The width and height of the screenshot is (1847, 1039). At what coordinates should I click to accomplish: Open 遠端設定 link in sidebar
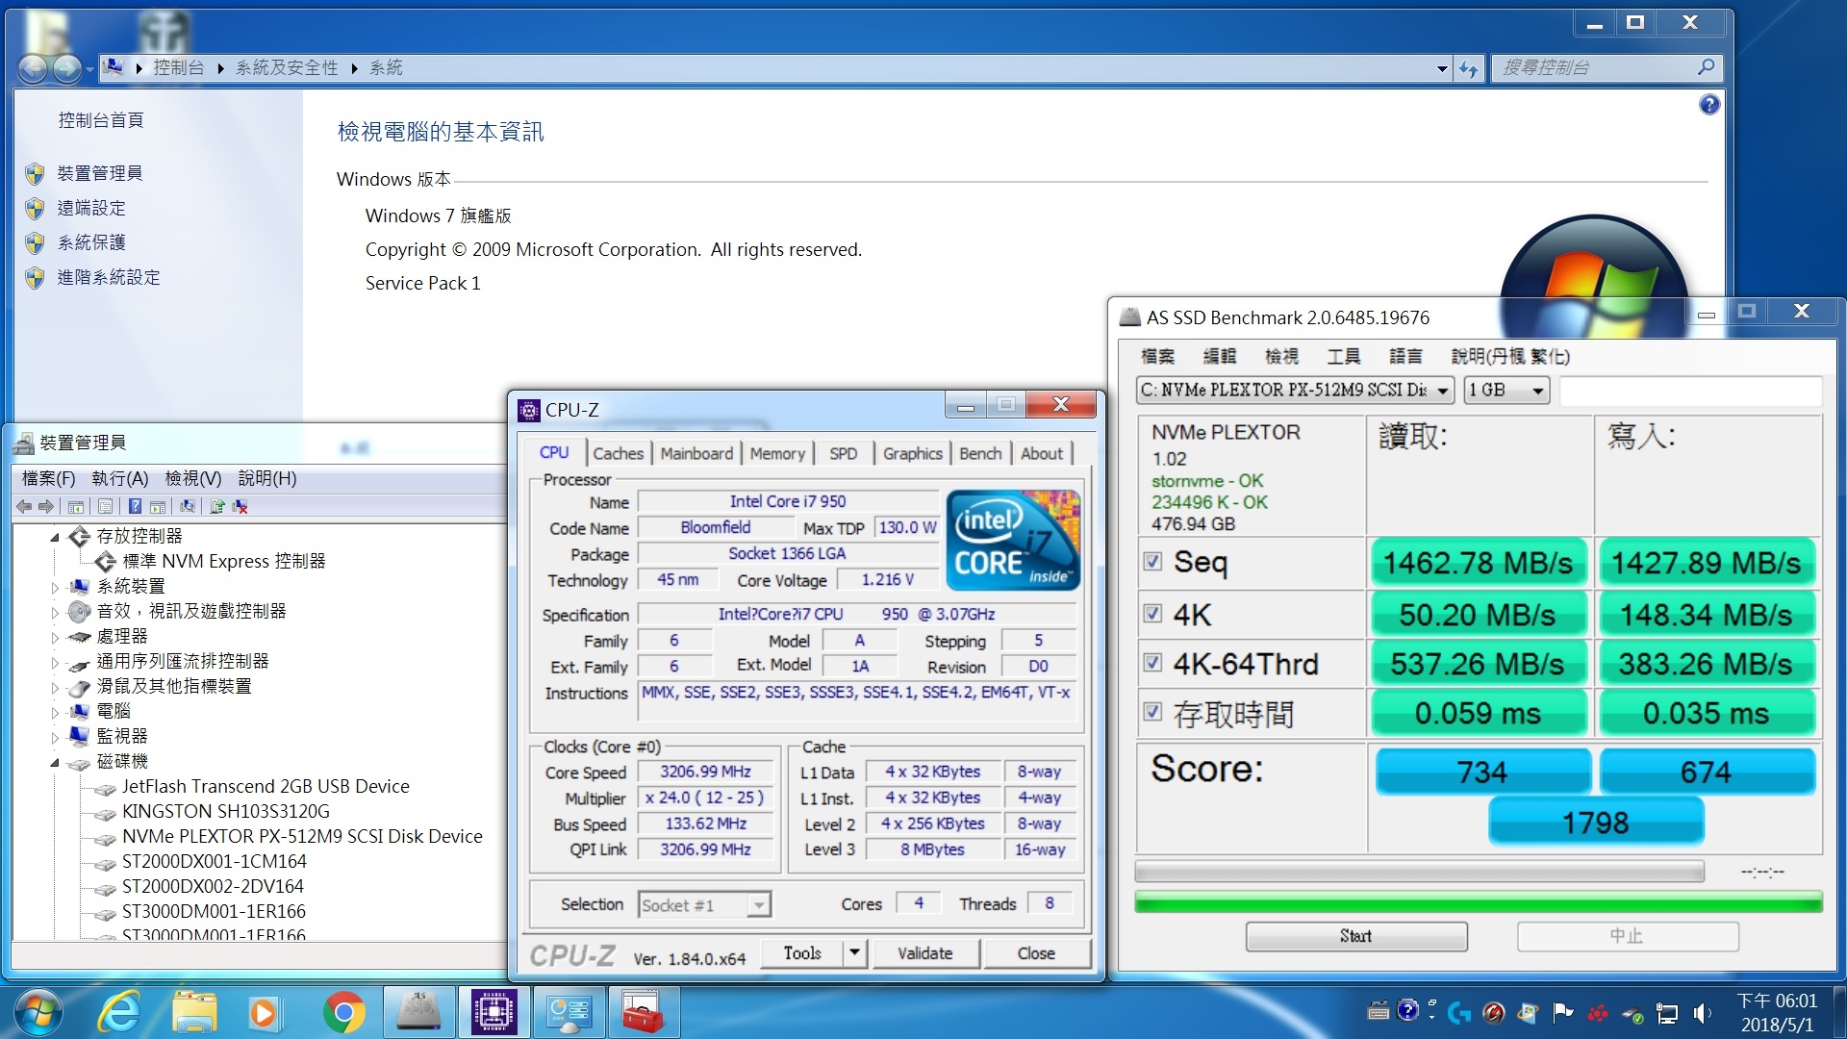tap(91, 208)
